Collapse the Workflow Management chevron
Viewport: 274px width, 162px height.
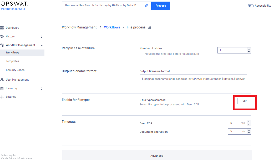click(x=42, y=45)
